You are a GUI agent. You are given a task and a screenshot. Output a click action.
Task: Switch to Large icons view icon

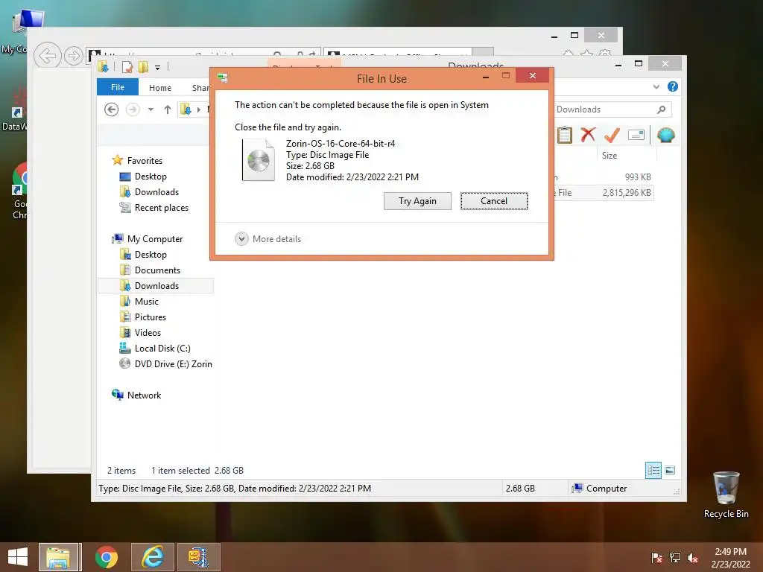click(x=670, y=470)
